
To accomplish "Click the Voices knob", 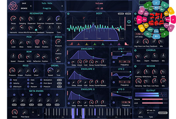I will click(14, 112).
